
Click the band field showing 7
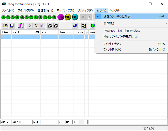click(x=62, y=122)
